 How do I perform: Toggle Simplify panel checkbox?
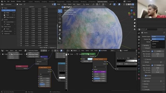click(144, 90)
